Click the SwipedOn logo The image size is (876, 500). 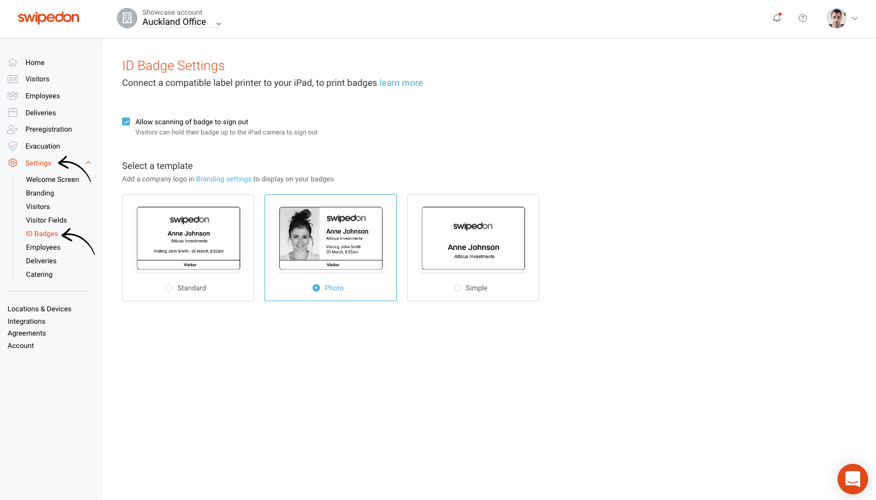[49, 18]
